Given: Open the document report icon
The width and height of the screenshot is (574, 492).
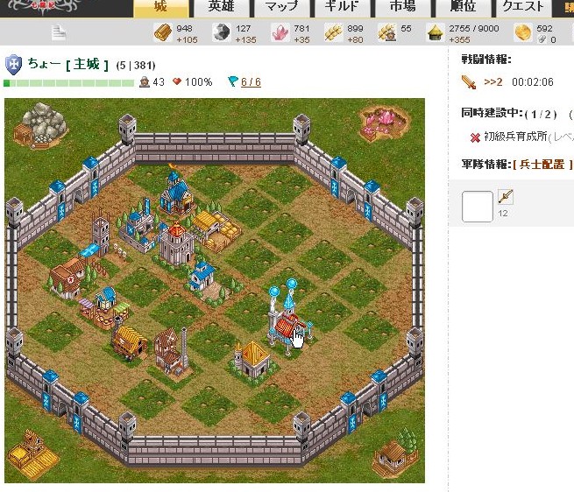Looking at the screenshot, I should coord(59,32).
